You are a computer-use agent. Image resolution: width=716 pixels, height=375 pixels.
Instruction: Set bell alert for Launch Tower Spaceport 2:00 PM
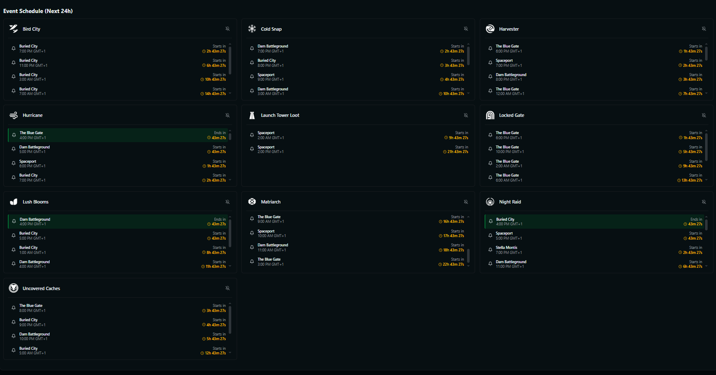click(252, 149)
